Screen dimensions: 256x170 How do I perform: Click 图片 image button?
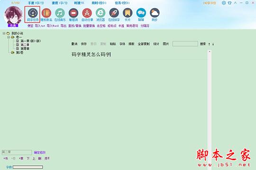click(166, 44)
